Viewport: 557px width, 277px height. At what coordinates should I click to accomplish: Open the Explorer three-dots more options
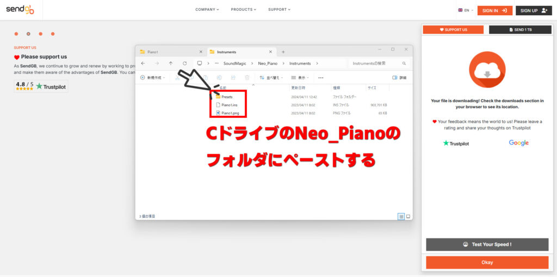[321, 78]
